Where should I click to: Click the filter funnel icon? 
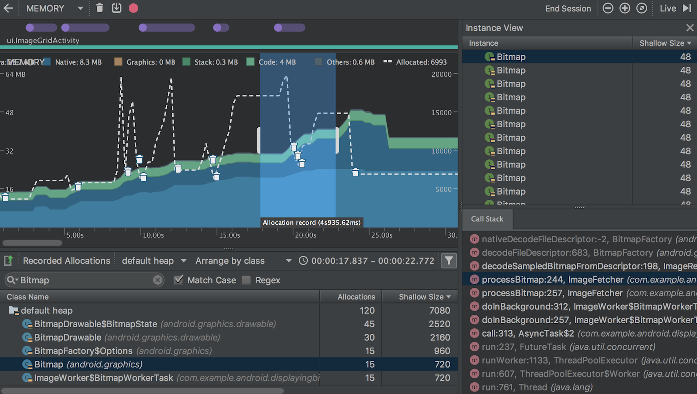(449, 261)
